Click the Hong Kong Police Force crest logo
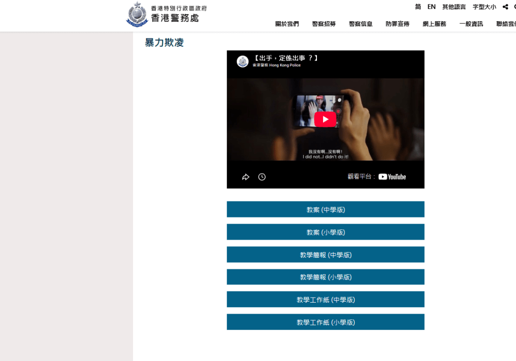The image size is (516, 361). [x=137, y=14]
